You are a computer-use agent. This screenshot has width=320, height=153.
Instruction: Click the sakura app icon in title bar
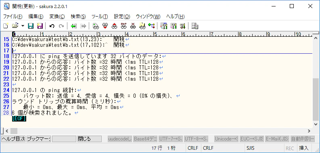[x=6, y=6]
